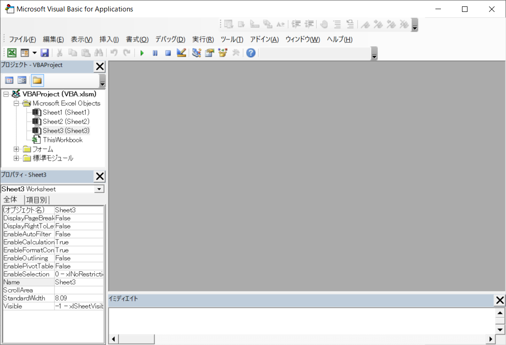Click the Paste clipboard icon
This screenshot has width=506, height=345.
pos(86,53)
